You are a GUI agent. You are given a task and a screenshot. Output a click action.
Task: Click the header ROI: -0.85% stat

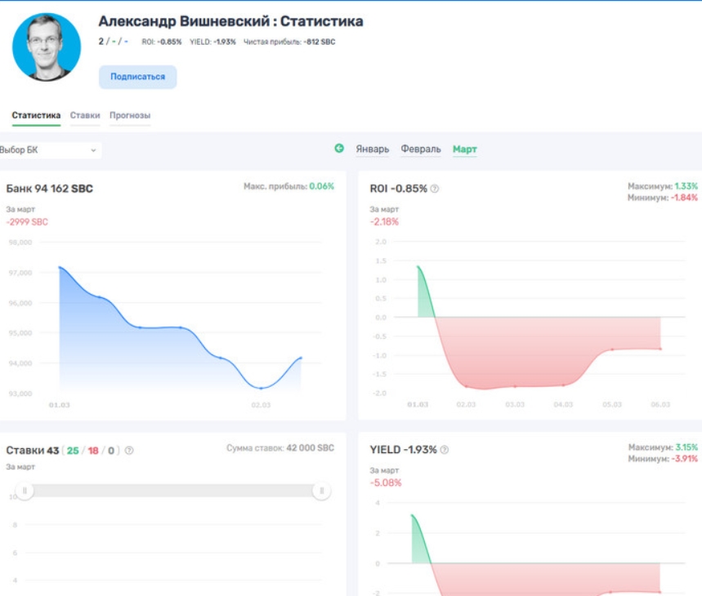point(162,42)
